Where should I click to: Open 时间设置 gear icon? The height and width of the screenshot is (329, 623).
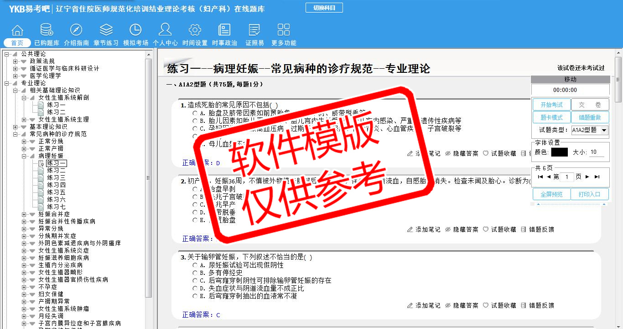[195, 30]
